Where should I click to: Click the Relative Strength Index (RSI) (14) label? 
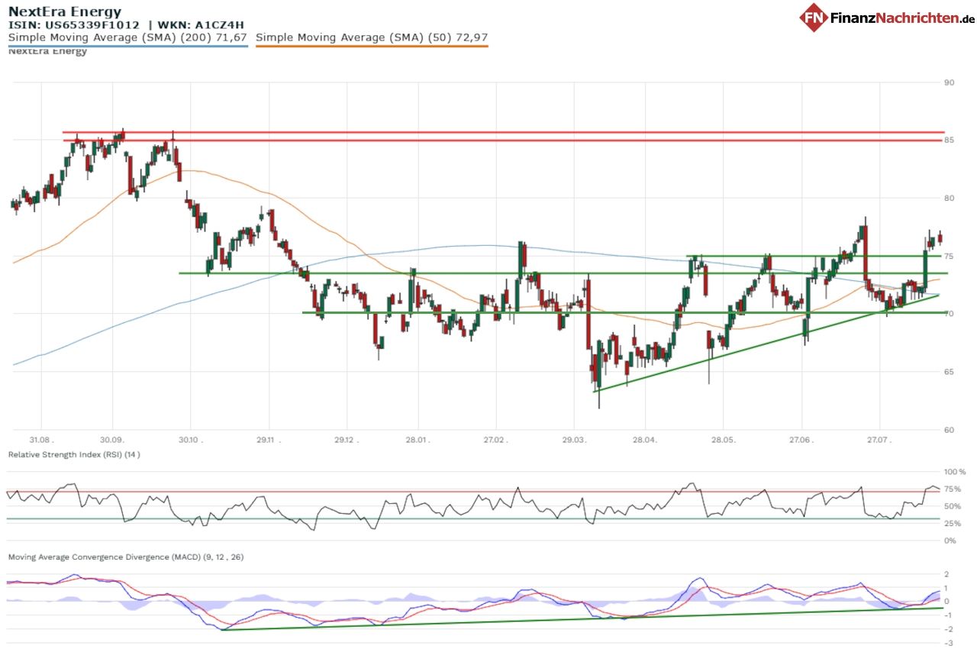click(x=74, y=454)
